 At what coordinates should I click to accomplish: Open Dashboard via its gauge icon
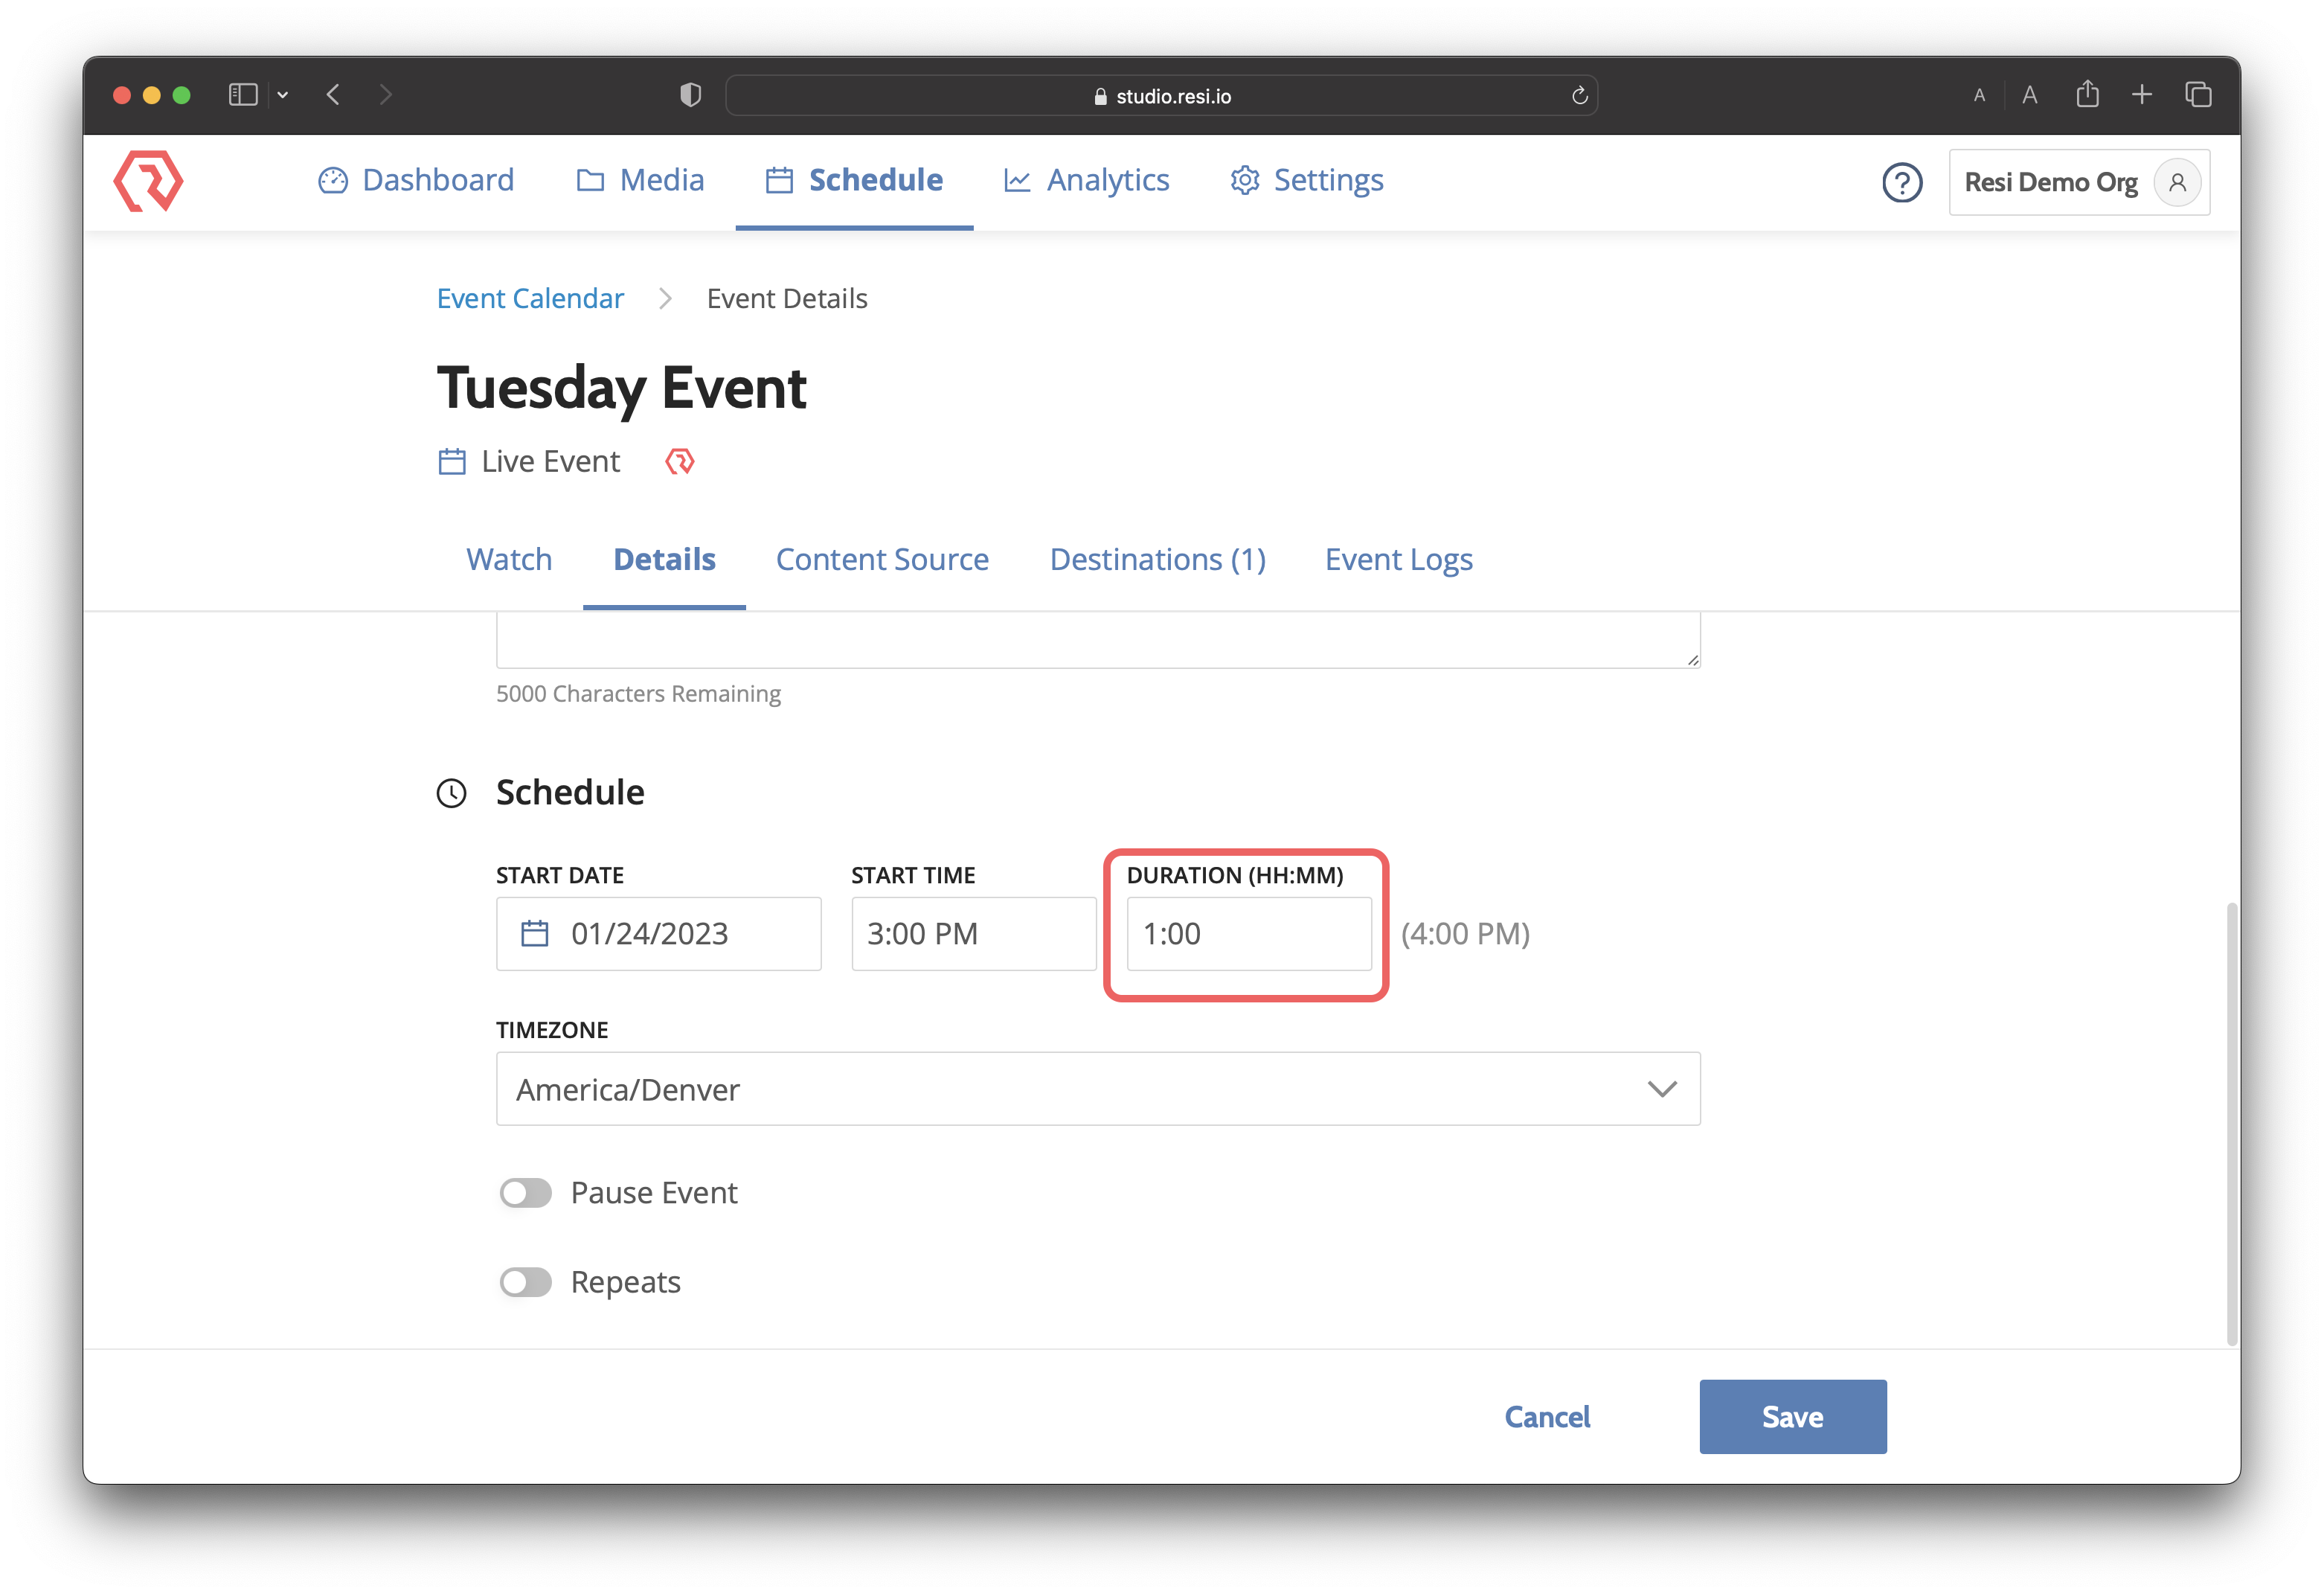click(x=333, y=180)
